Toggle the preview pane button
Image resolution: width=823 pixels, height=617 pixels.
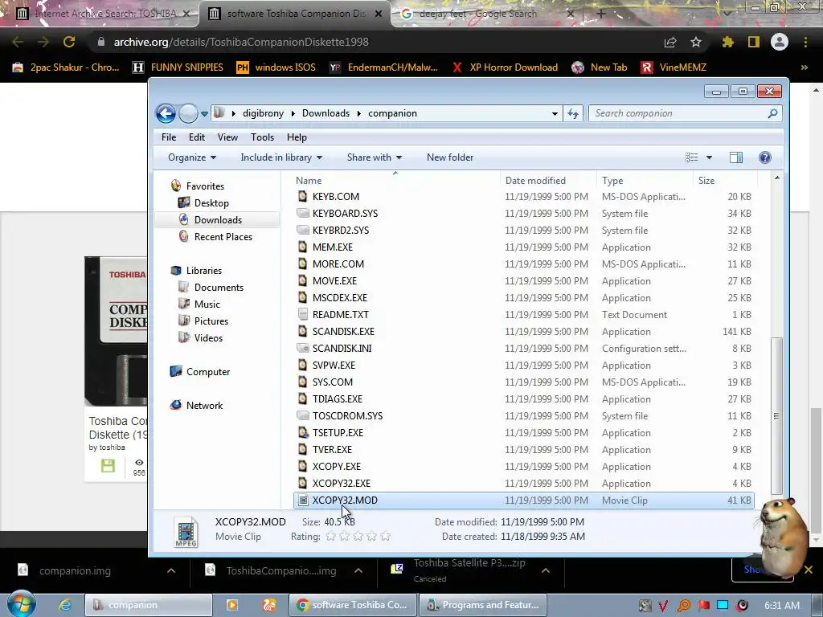coord(736,157)
